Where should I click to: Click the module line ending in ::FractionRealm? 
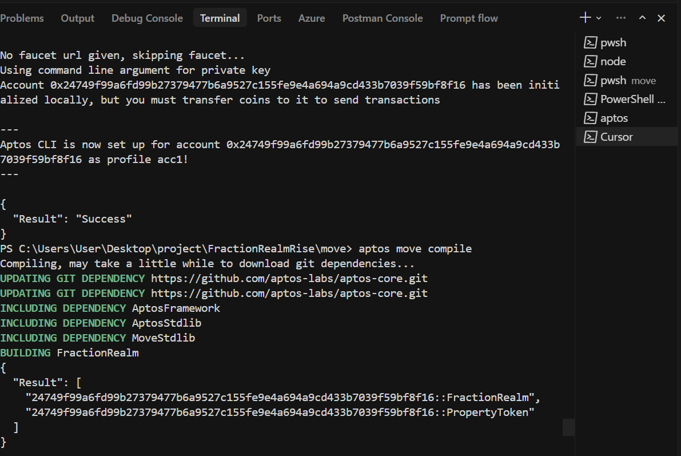[x=282, y=397]
